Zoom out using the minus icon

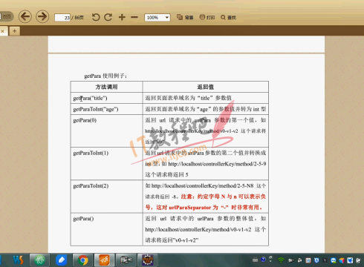click(134, 17)
